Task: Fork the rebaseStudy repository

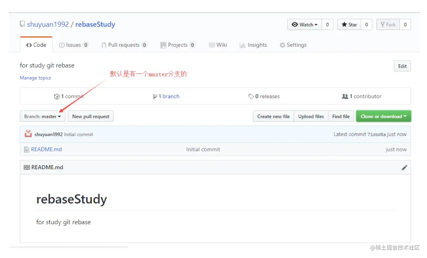Action: click(x=388, y=25)
